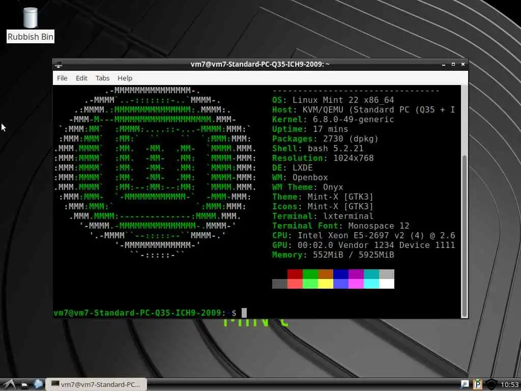
Task: Click the file manager icon in the taskbar
Action: pyautogui.click(x=24, y=385)
